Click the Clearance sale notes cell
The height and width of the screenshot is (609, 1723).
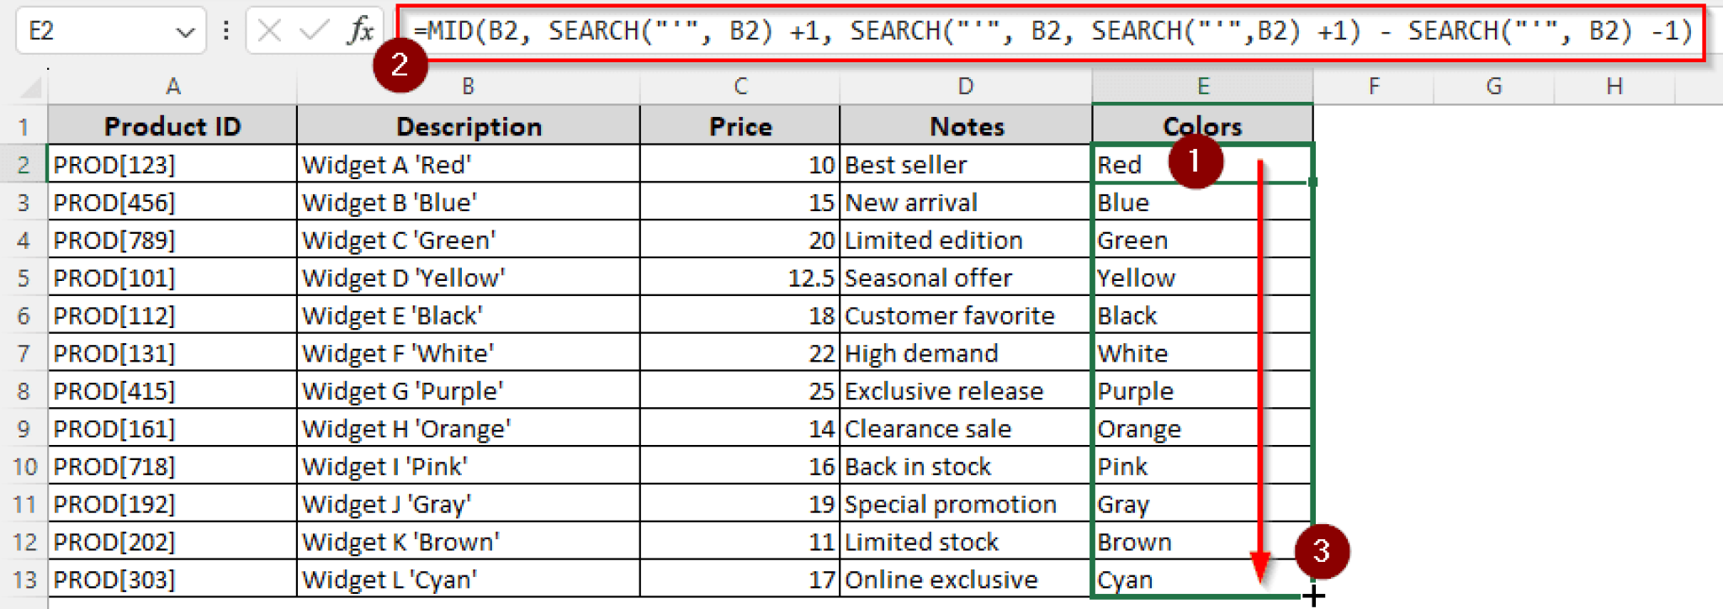coord(965,429)
